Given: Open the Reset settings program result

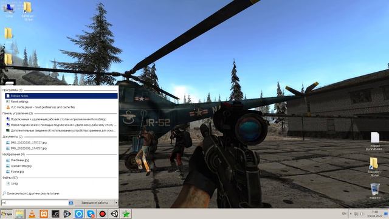Looking at the screenshot, I should pos(61,102).
